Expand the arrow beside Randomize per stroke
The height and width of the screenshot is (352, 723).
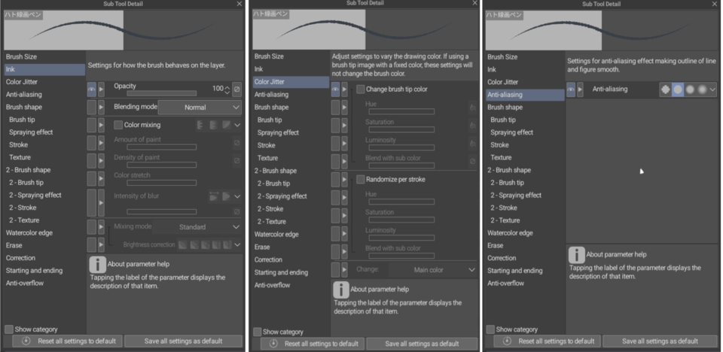pyautogui.click(x=344, y=180)
